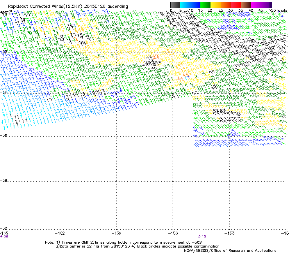The image size is (289, 253).
Task: Click the 'Data buffer is 22 hrs' note
Action: pos(137,246)
